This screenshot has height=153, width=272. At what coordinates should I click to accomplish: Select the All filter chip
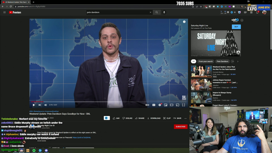pos(193,61)
